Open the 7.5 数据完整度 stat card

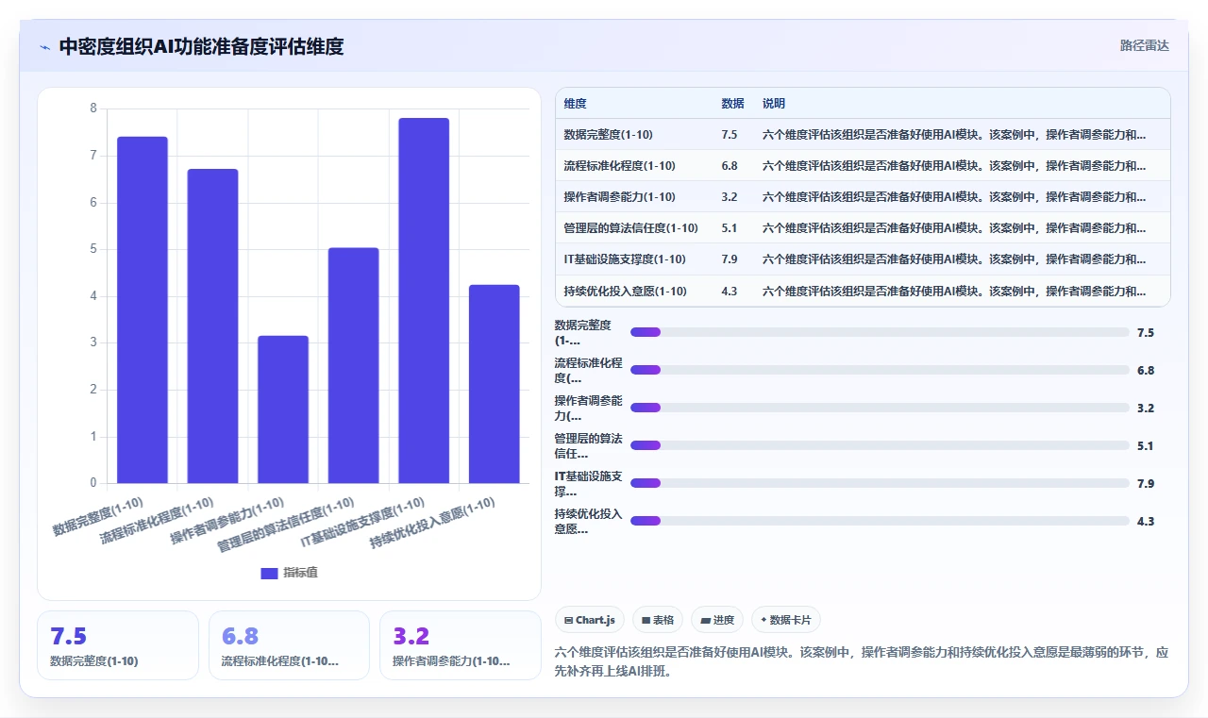tap(118, 645)
